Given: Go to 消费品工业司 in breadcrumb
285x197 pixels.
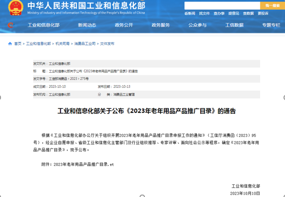Looking at the screenshot, I should click(x=85, y=44).
